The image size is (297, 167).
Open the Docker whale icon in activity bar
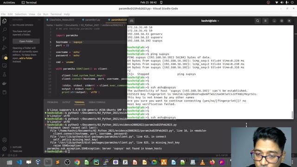(4, 83)
